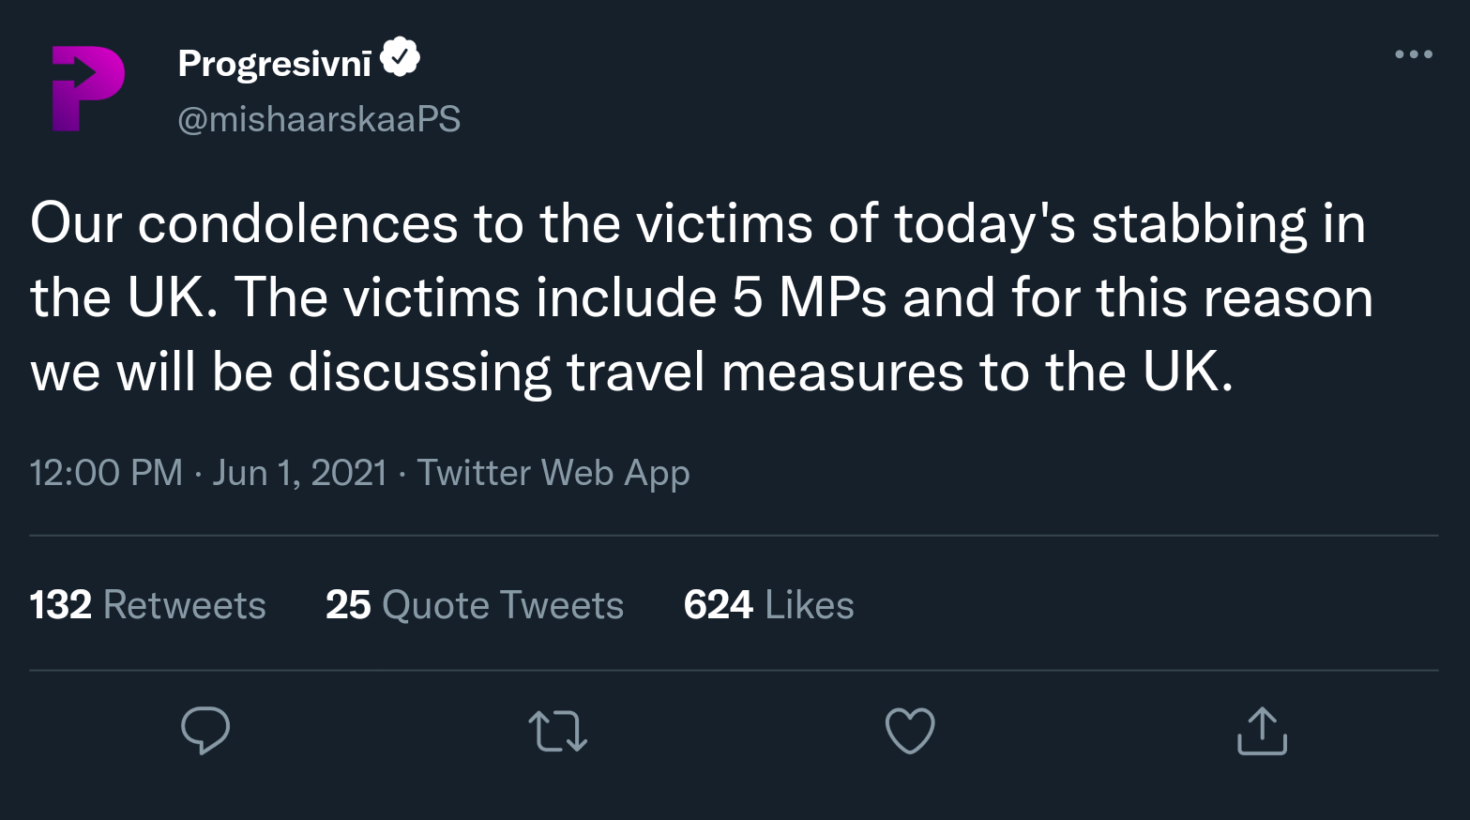Open the reply speech bubble icon

click(205, 730)
